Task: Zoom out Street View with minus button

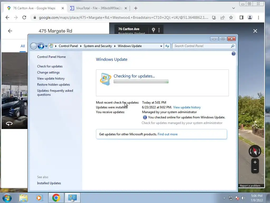Action: (255, 169)
